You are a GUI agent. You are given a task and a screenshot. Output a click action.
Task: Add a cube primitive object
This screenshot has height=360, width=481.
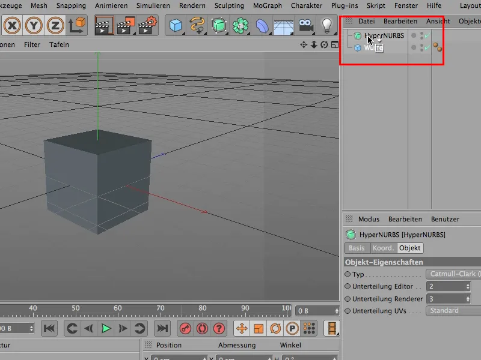tap(176, 25)
